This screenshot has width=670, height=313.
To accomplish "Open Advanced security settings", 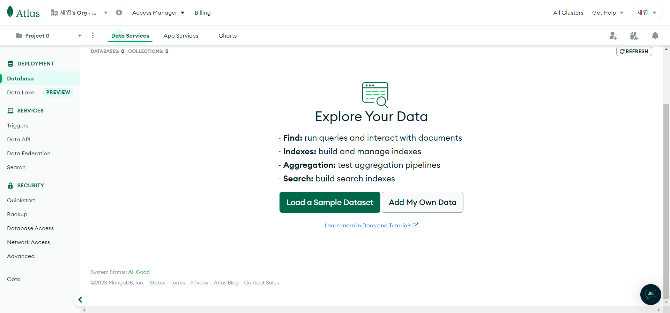I will click(21, 256).
